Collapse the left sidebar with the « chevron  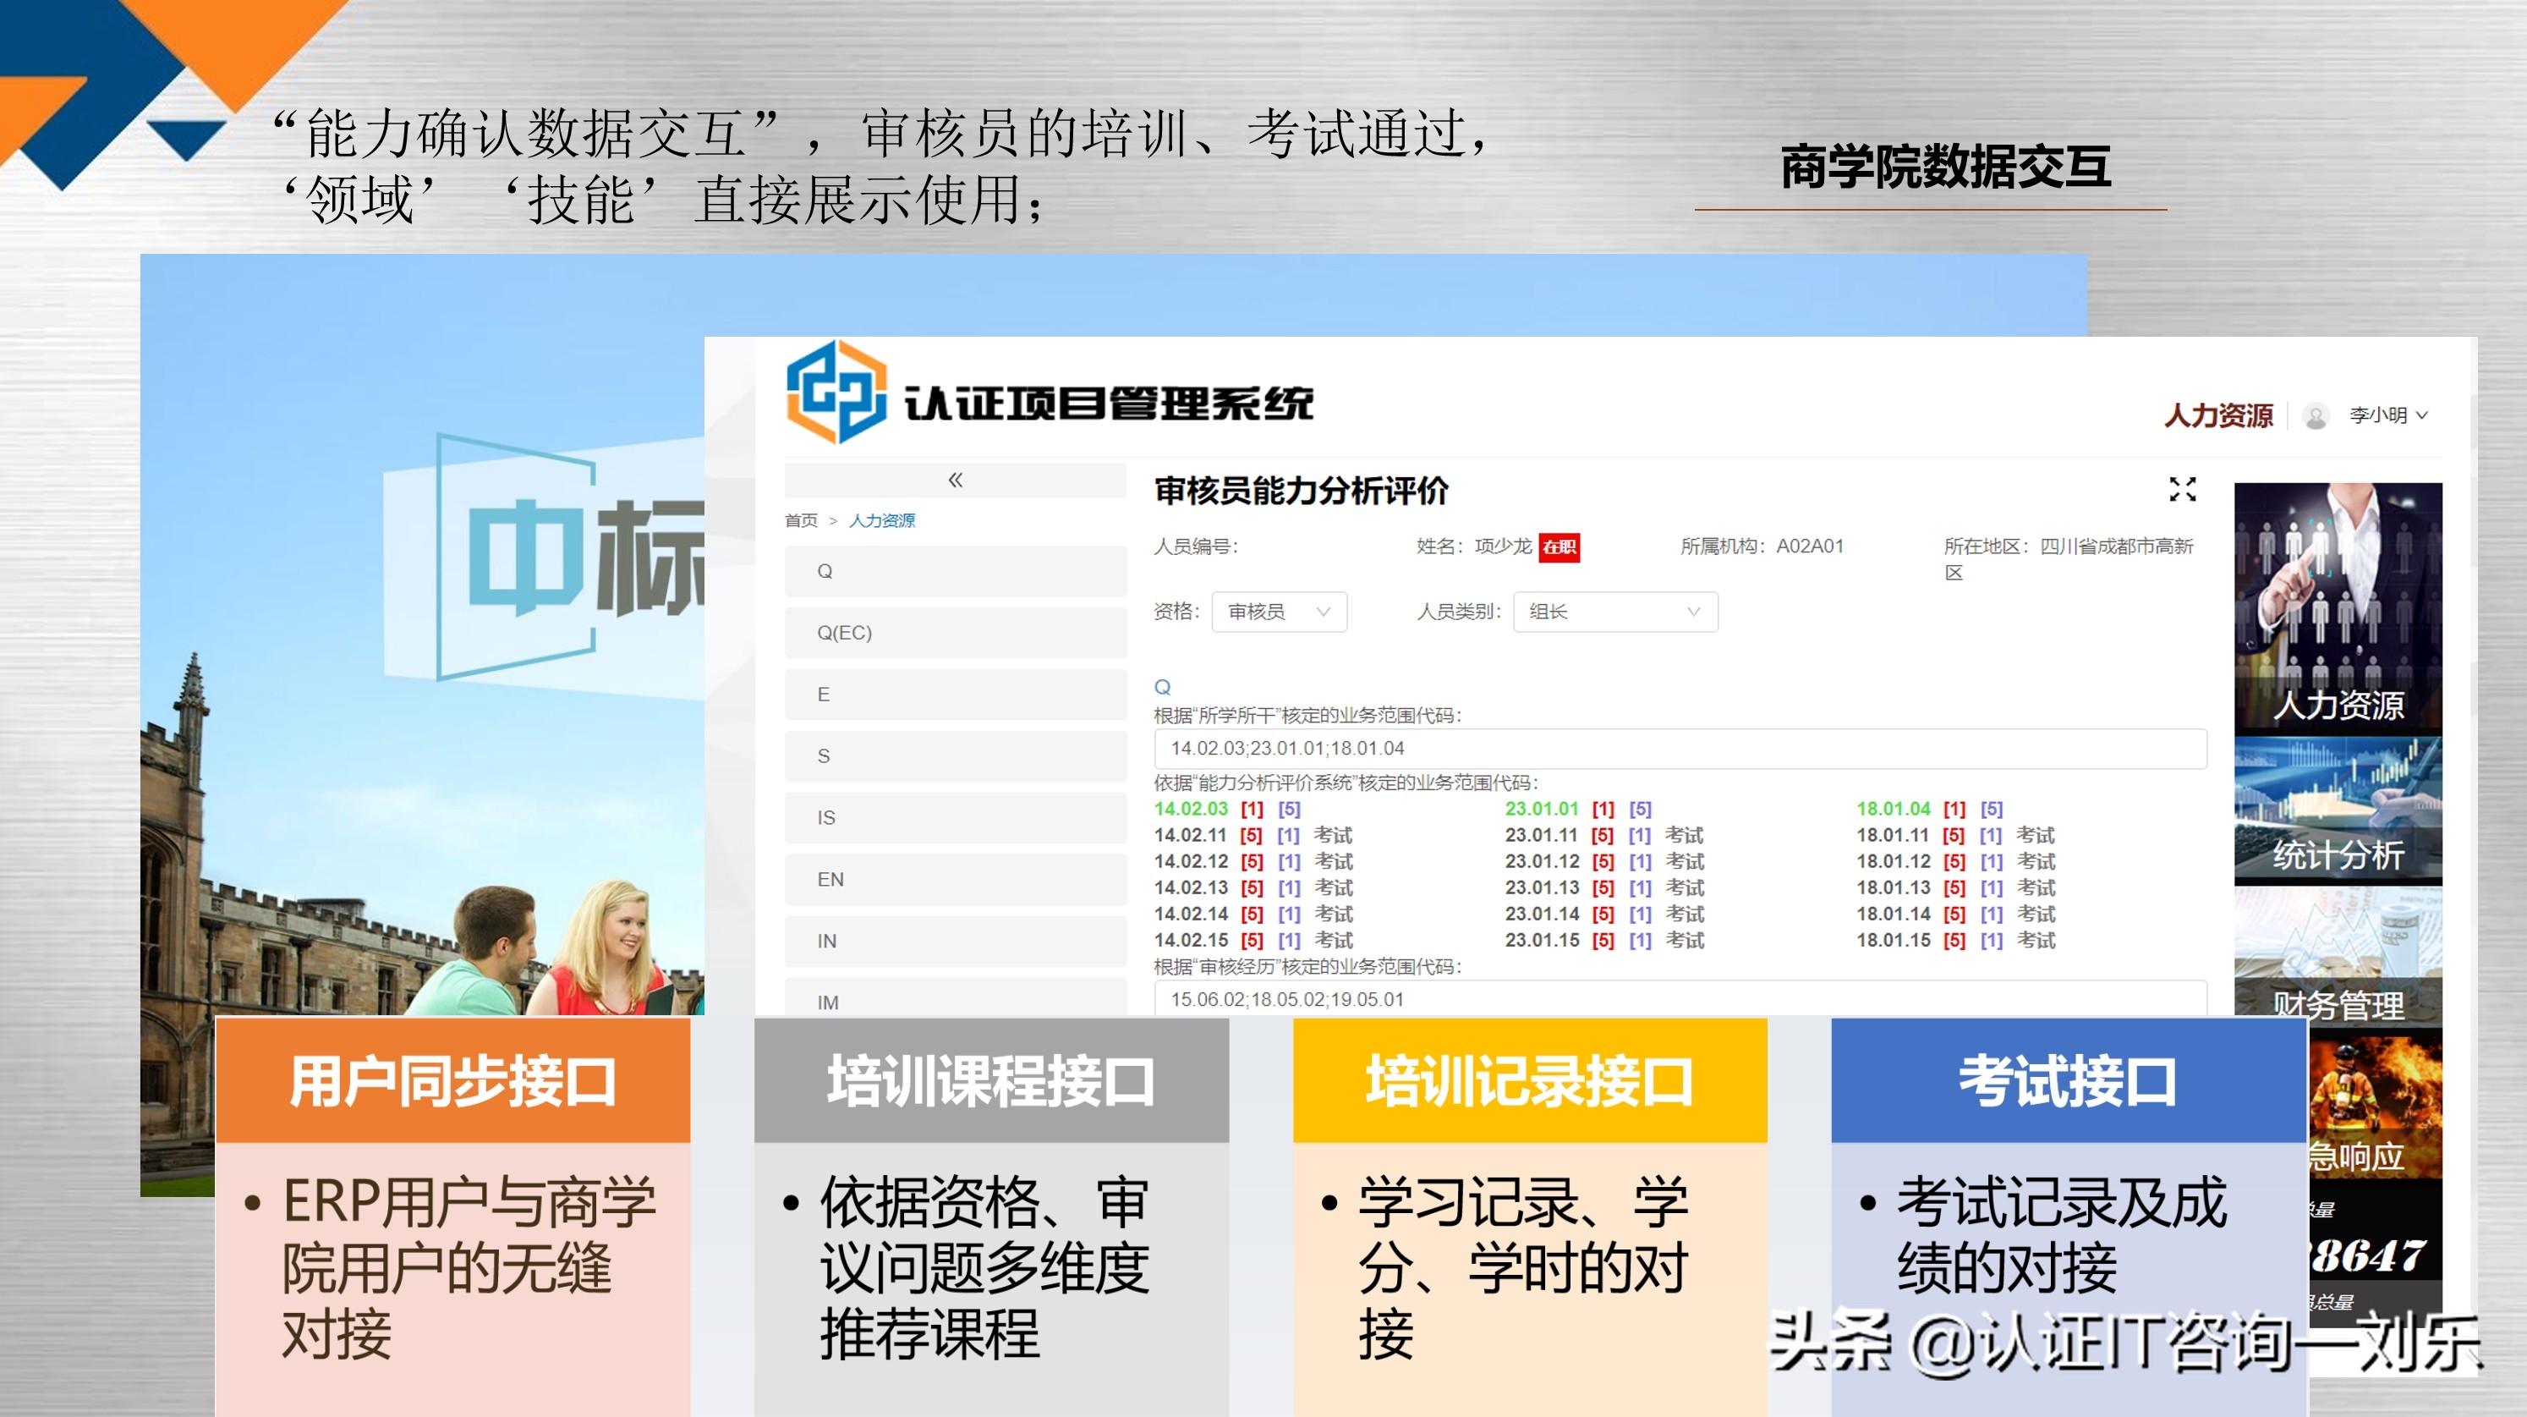(x=953, y=480)
